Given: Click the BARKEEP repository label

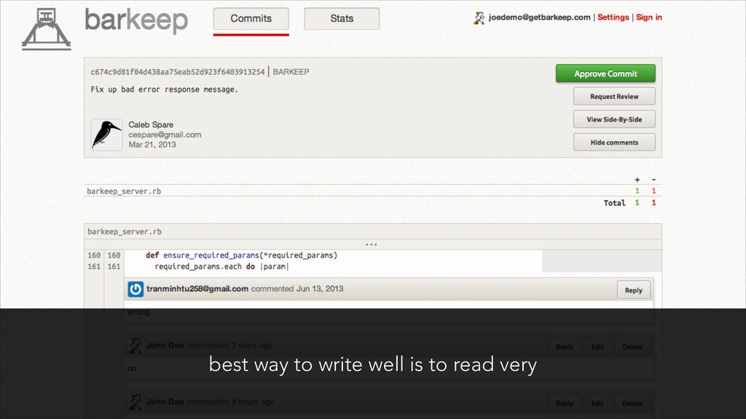Looking at the screenshot, I should (291, 72).
